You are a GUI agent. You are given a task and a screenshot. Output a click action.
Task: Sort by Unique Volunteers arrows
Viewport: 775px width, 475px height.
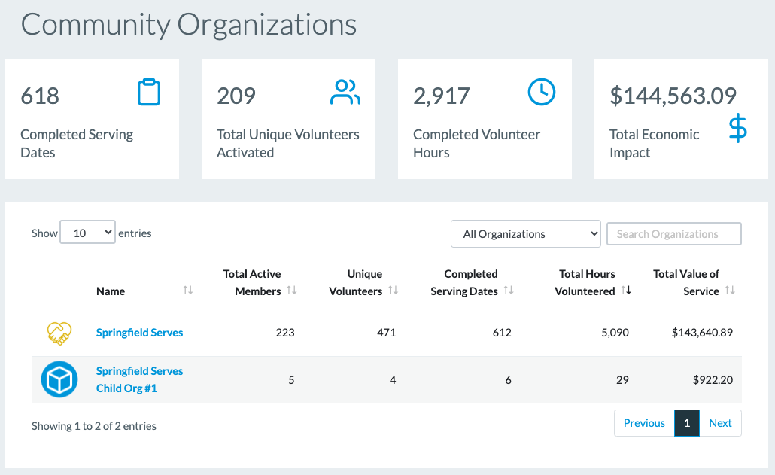tap(393, 290)
